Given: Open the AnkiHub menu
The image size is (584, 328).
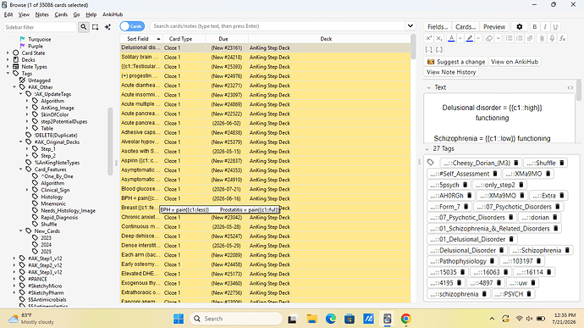Looking at the screenshot, I should [x=113, y=14].
